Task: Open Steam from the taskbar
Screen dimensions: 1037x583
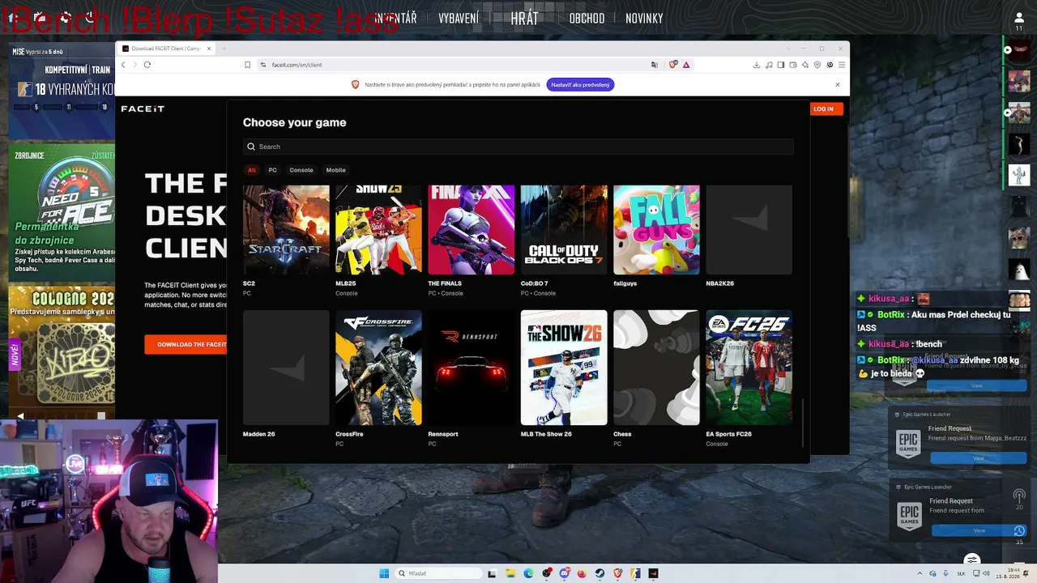Action: click(600, 573)
